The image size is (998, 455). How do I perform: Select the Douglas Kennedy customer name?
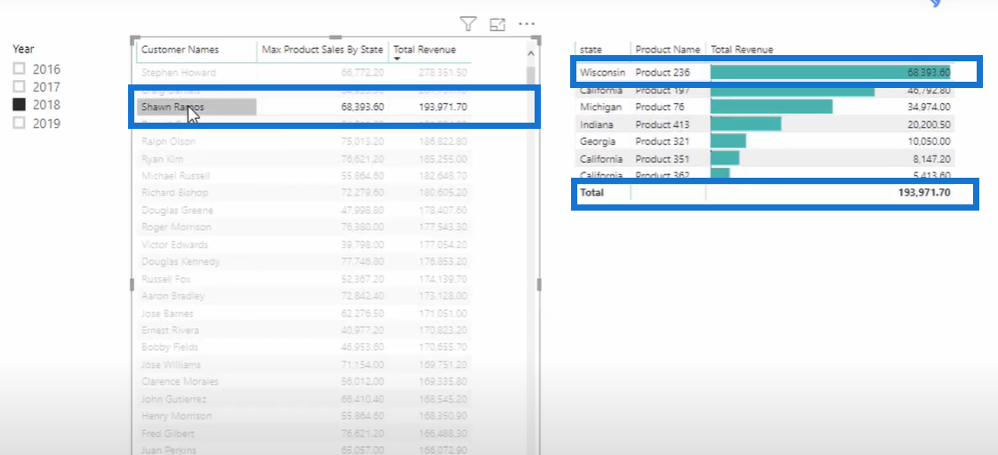point(181,261)
